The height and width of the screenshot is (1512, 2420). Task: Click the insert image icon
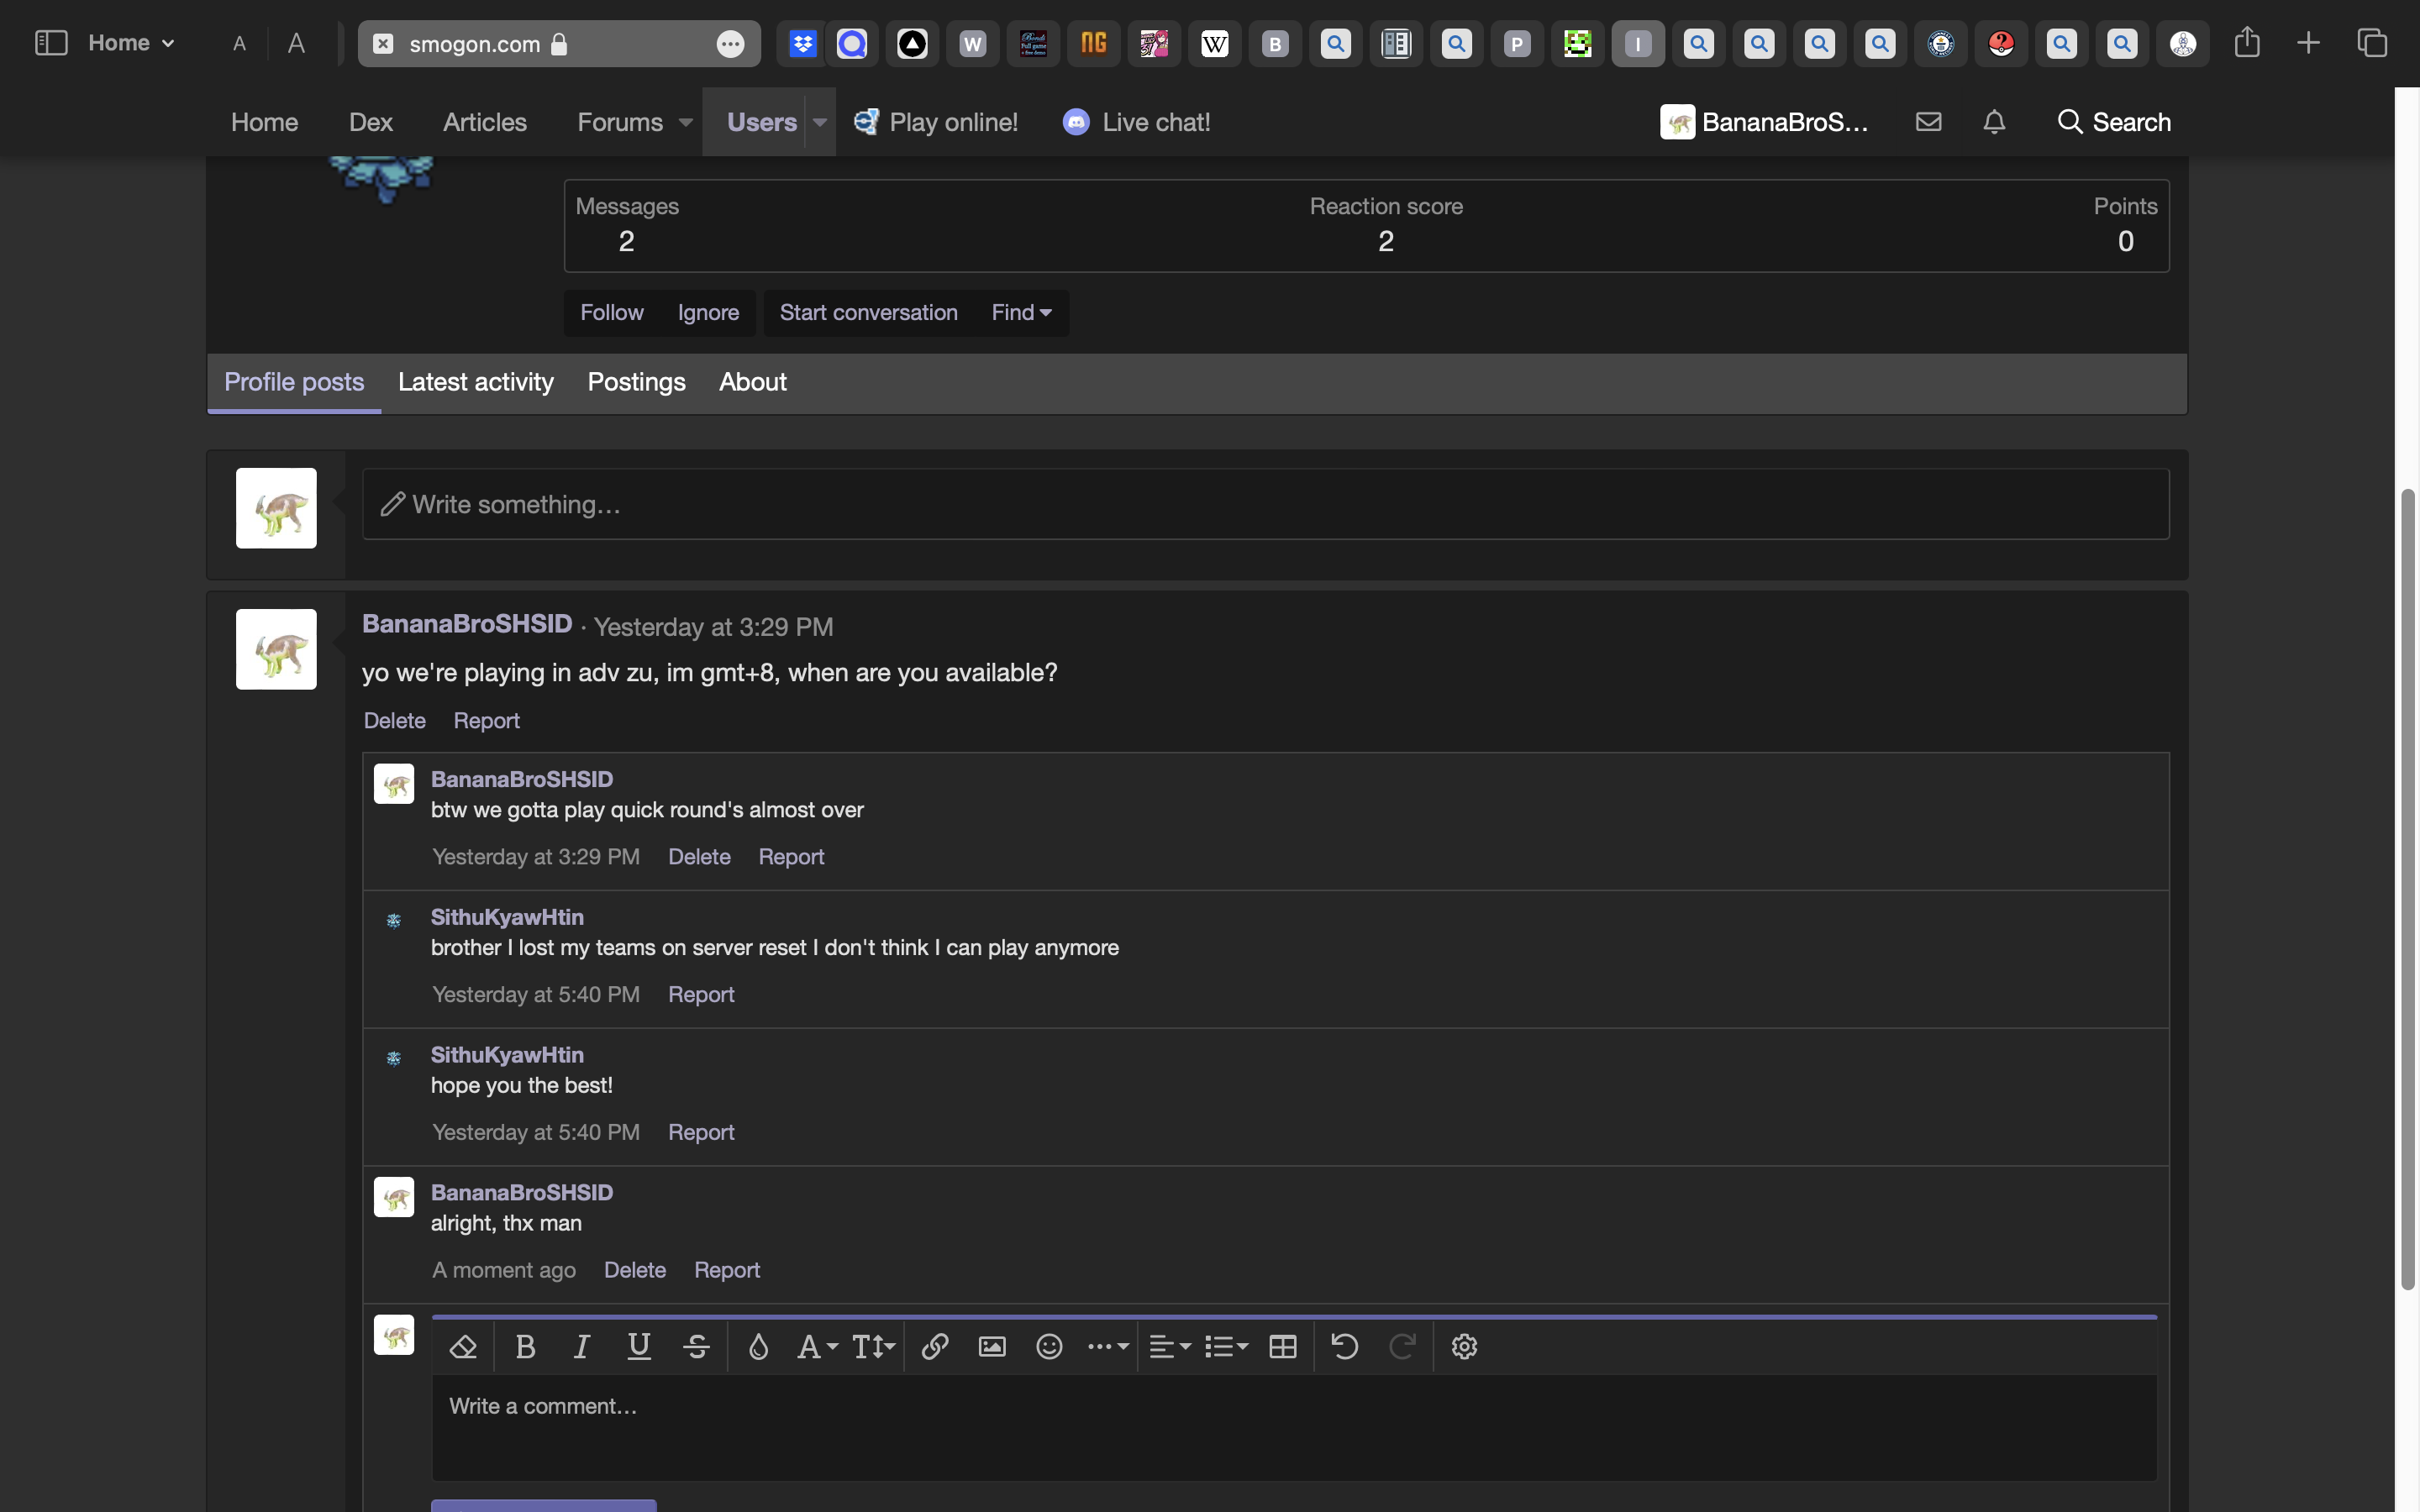[x=992, y=1347]
